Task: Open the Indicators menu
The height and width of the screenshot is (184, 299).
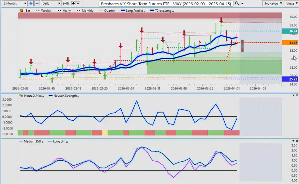Action: coord(272,3)
